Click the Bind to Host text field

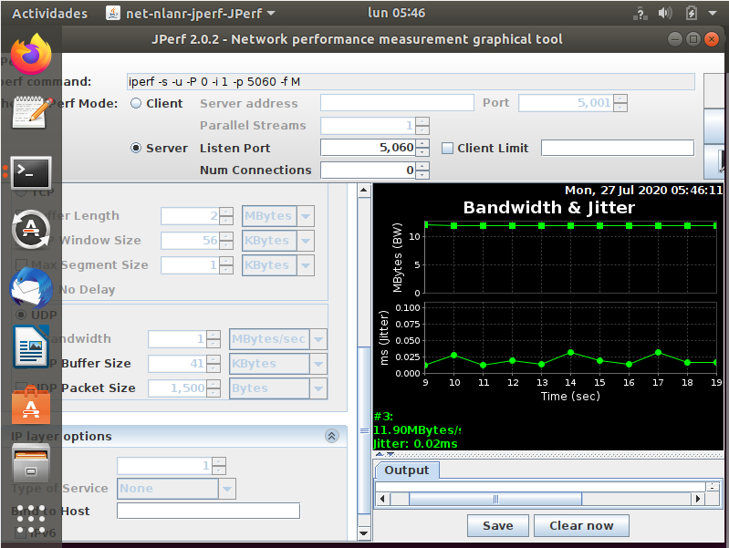point(208,511)
